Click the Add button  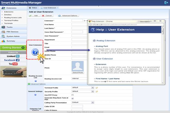coord(35,16)
